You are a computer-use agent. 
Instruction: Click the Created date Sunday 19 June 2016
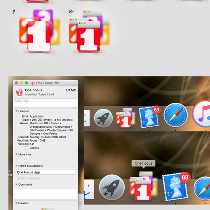48,137
